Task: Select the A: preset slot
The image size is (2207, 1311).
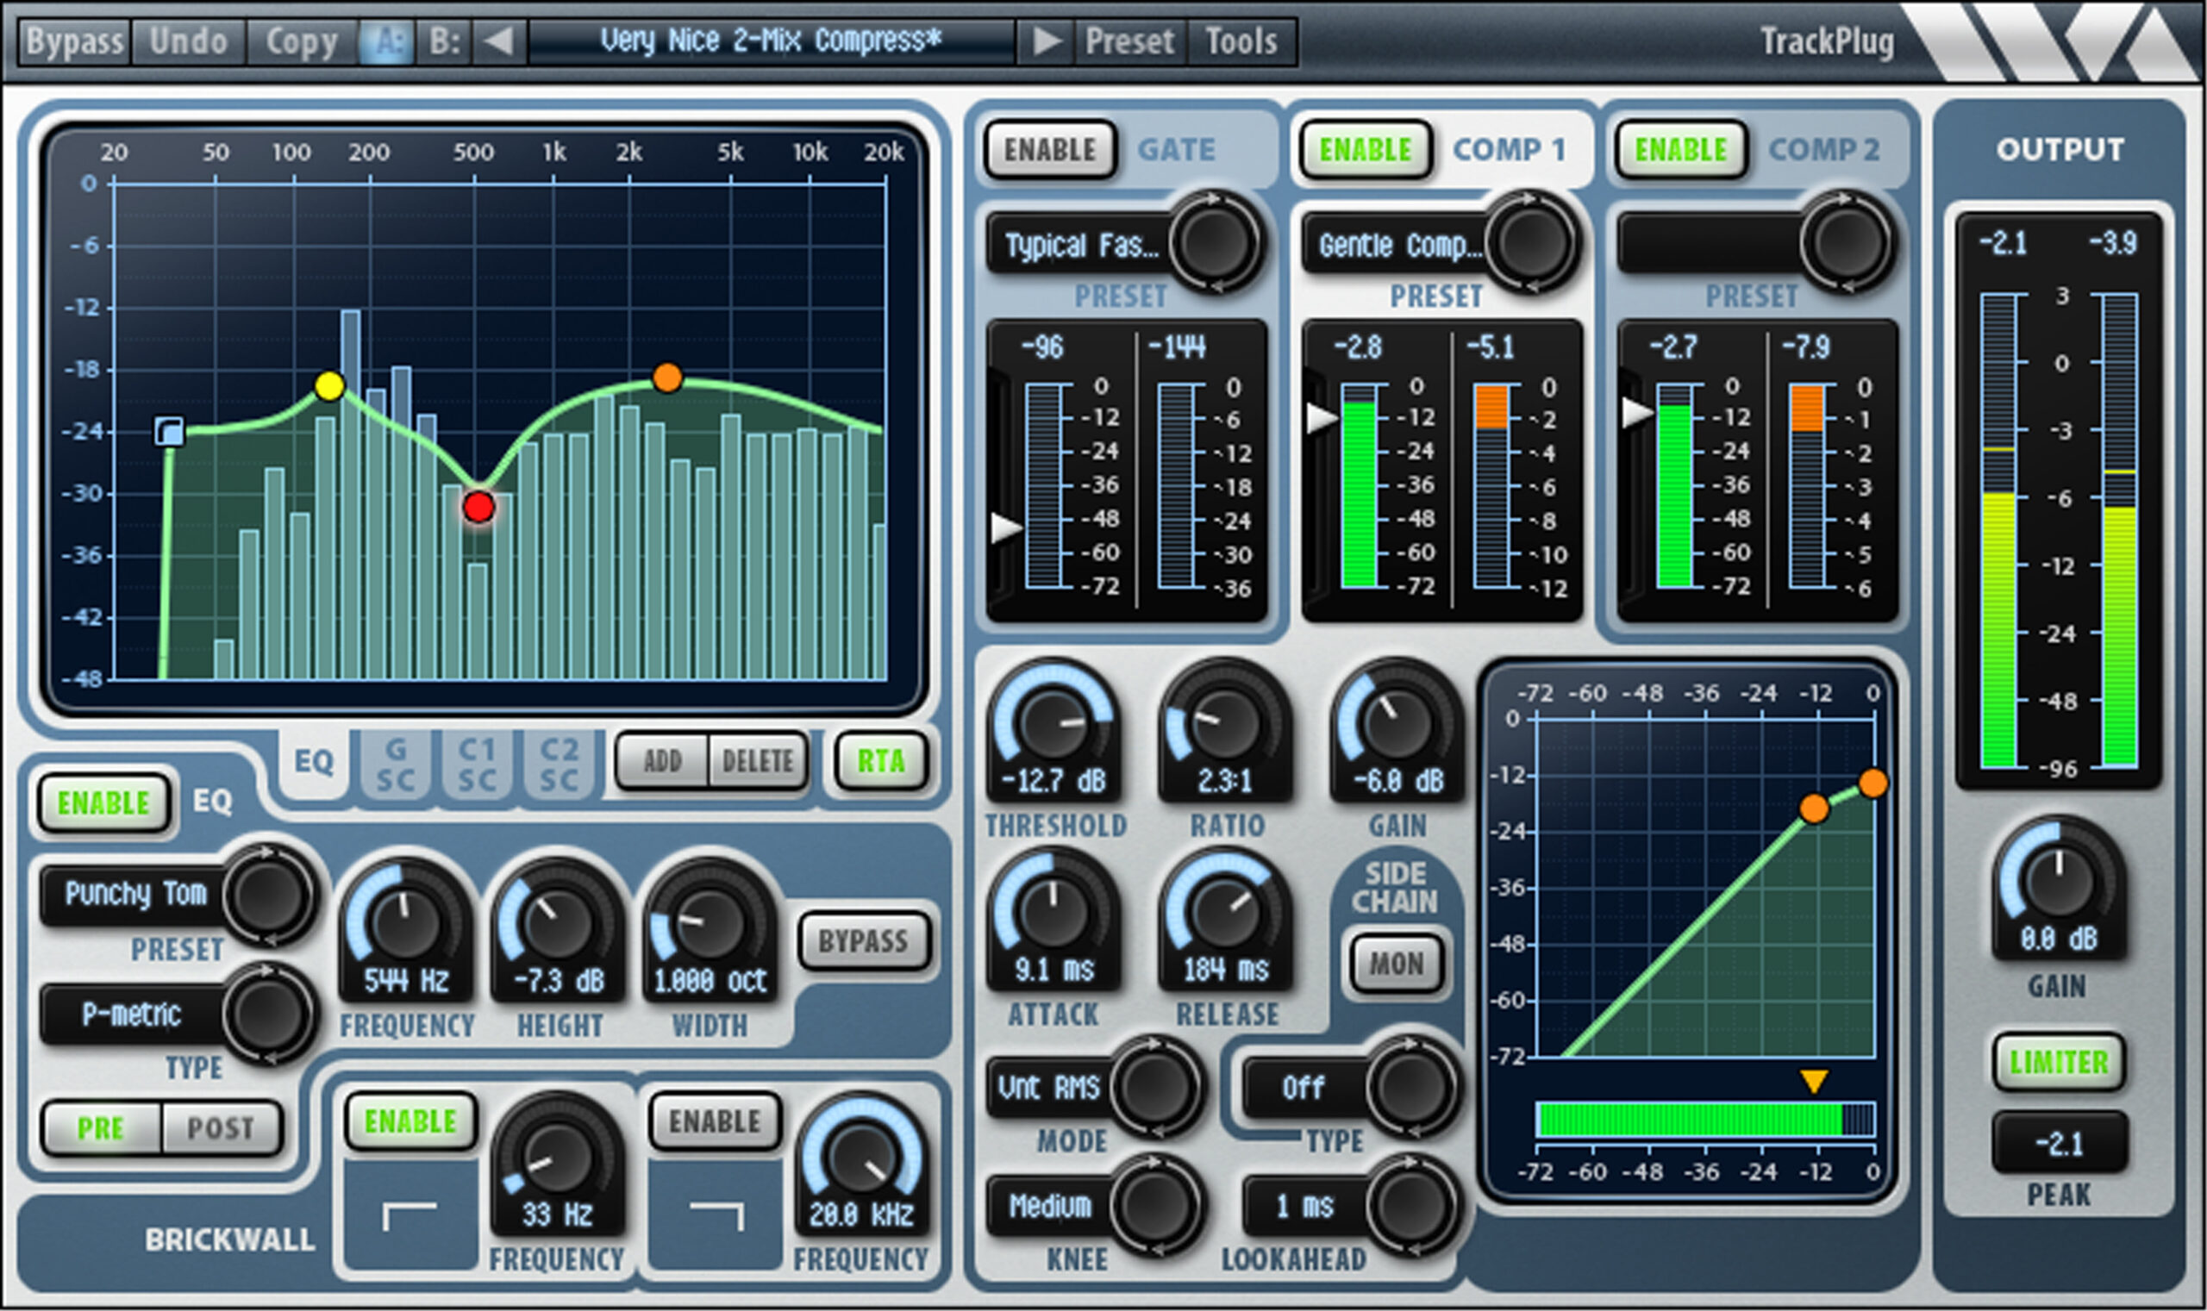Action: pyautogui.click(x=387, y=41)
